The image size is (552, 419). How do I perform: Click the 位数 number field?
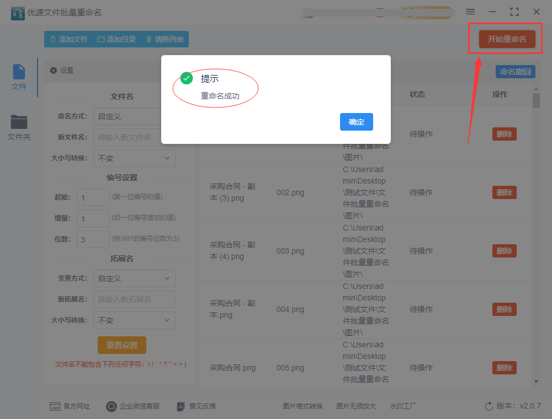(x=93, y=239)
